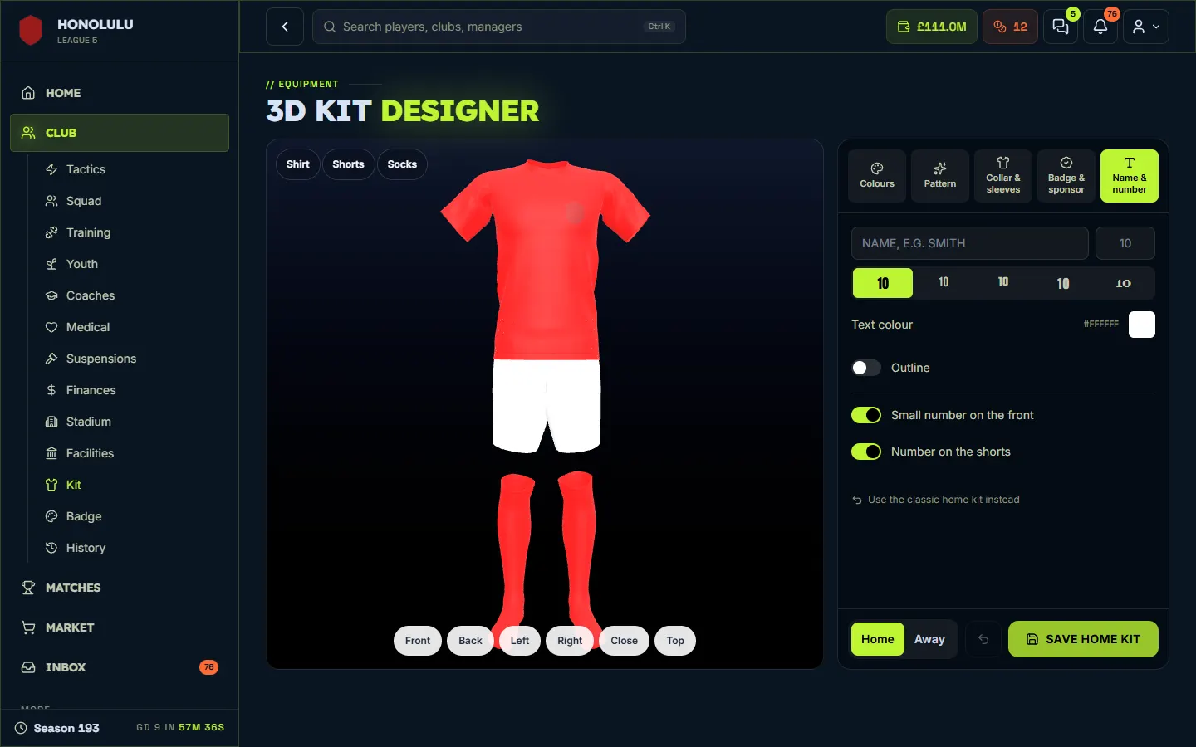Open the Inbox with 76 messages

120,667
